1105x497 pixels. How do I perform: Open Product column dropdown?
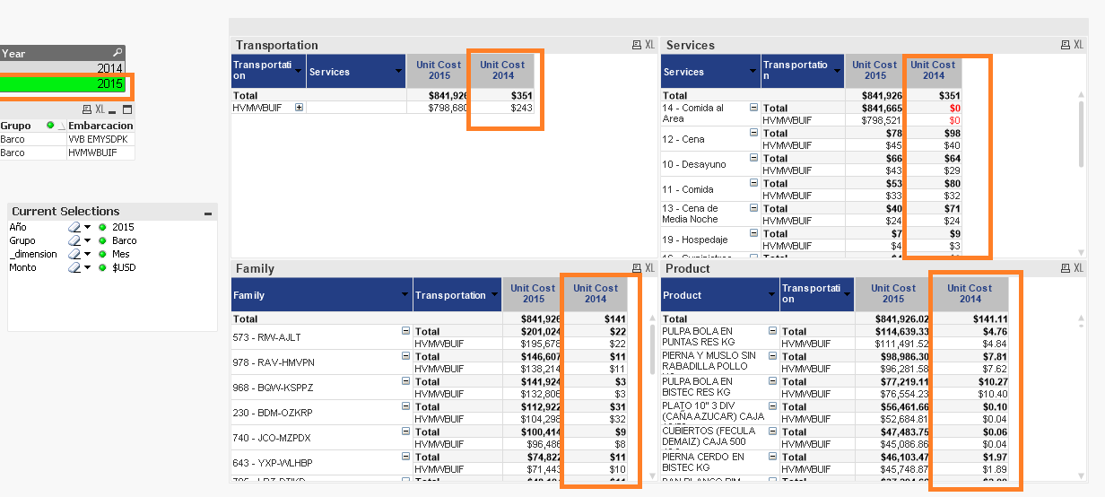pos(771,294)
